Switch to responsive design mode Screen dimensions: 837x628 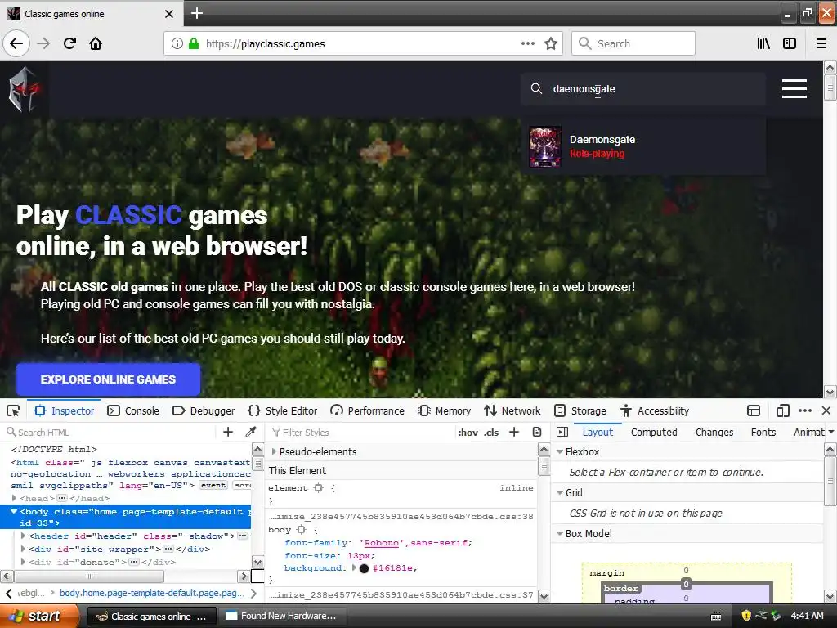782,410
